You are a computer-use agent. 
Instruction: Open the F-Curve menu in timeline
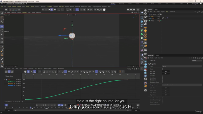pos(40,69)
